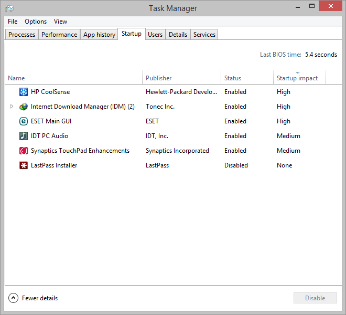Click the Hewlett-Packard Develo... publisher cell
346x315 pixels.
click(x=181, y=92)
